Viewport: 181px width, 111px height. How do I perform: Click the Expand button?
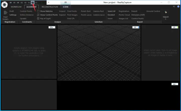62,15
